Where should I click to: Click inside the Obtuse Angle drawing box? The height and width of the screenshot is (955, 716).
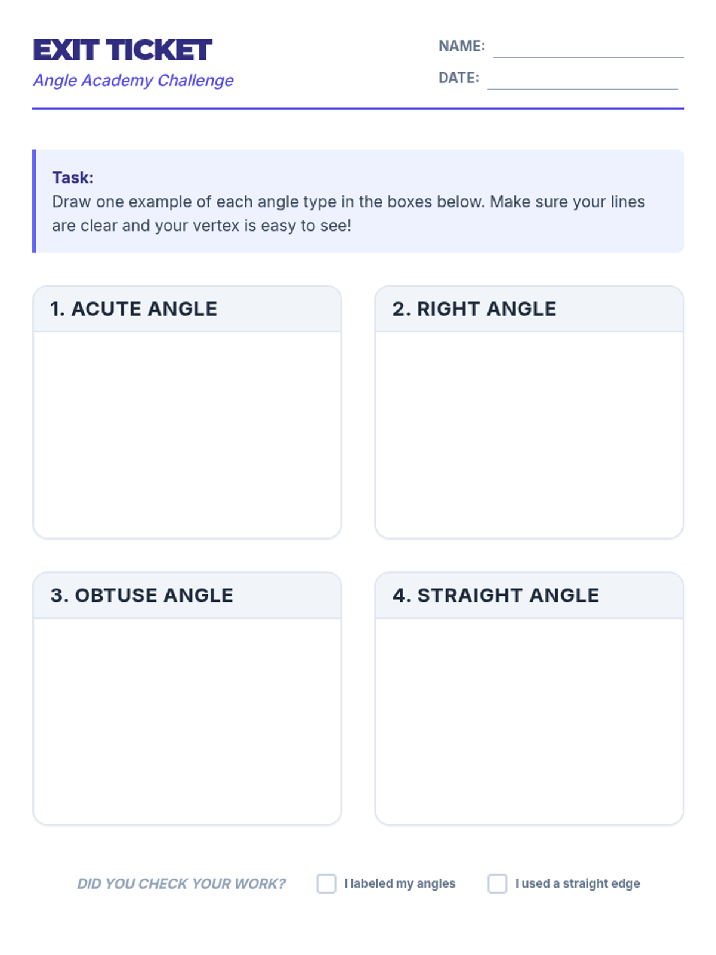pos(187,721)
